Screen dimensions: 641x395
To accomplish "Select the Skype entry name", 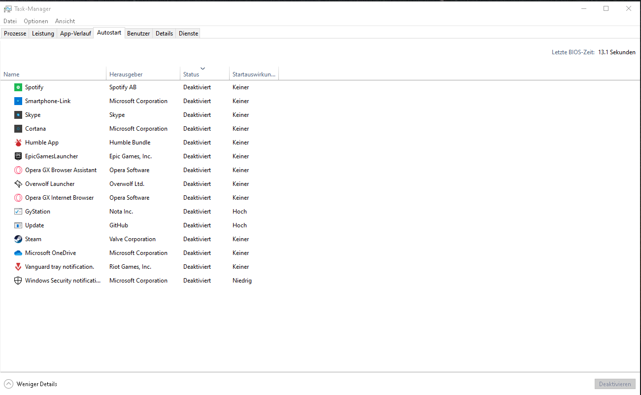I will 33,115.
